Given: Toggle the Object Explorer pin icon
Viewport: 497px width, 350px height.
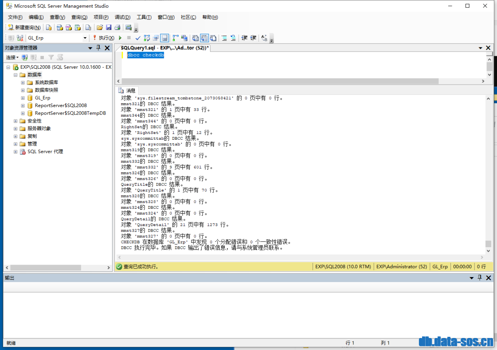Looking at the screenshot, I should (99, 48).
